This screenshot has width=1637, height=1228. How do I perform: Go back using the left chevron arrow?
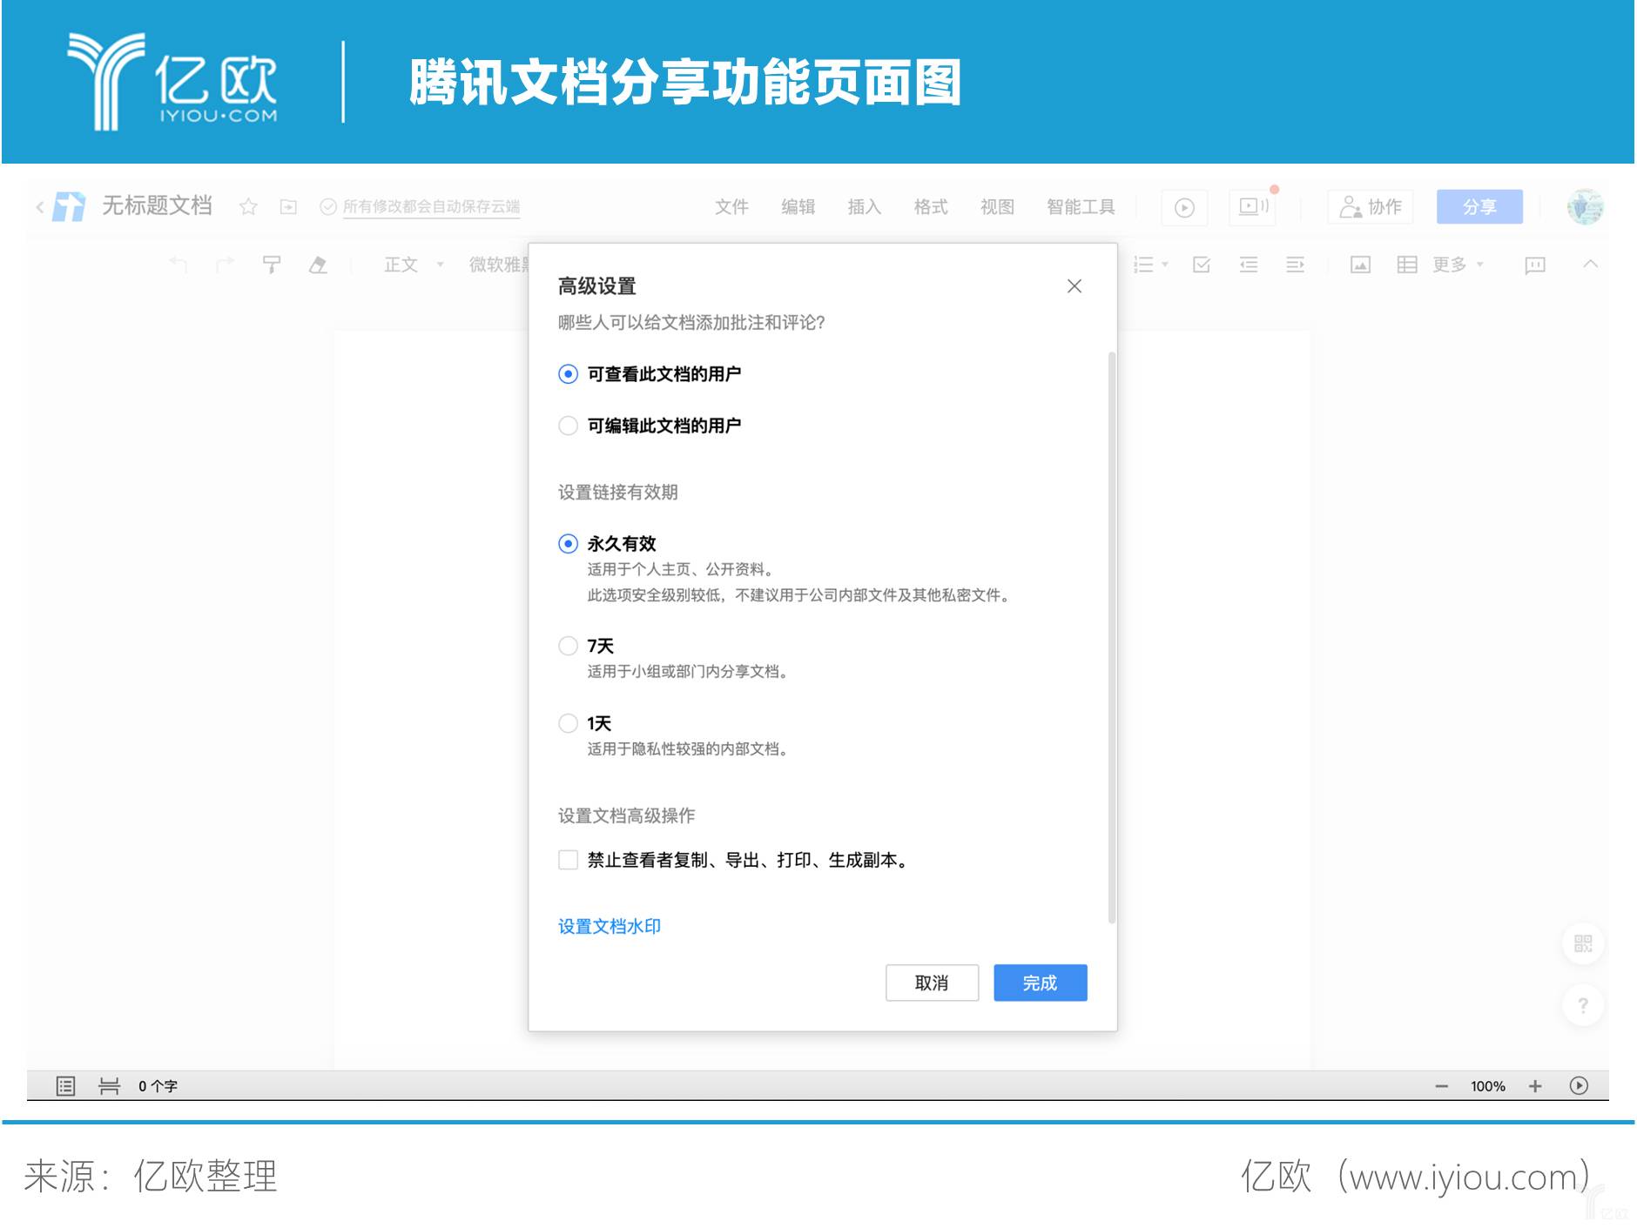pos(40,207)
